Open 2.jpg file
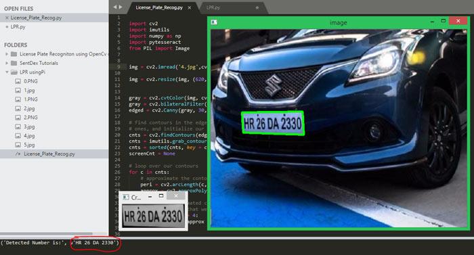Screen dimensions: 474x255 pos(29,108)
